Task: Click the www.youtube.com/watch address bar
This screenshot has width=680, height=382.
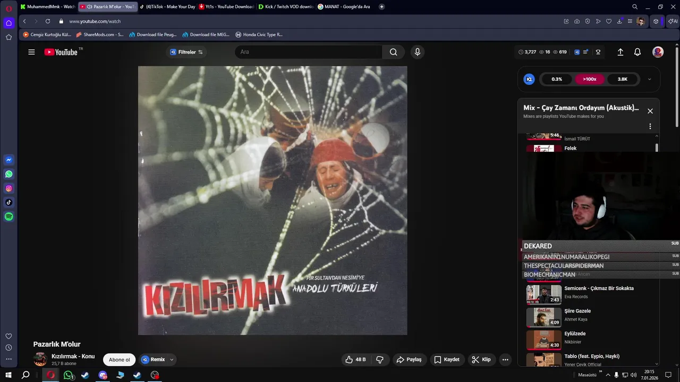Action: (x=95, y=21)
